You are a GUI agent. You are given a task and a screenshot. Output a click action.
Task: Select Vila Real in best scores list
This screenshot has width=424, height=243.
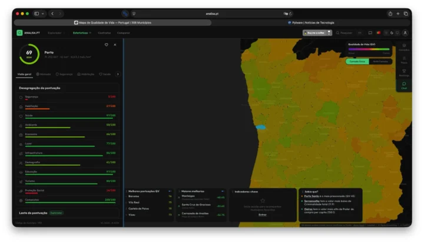[x=150, y=202]
